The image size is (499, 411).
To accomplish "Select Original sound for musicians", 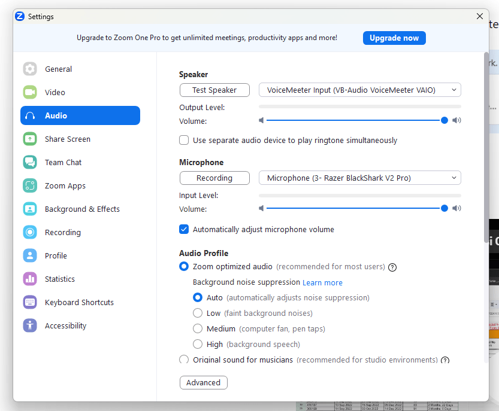I will pyautogui.click(x=184, y=359).
